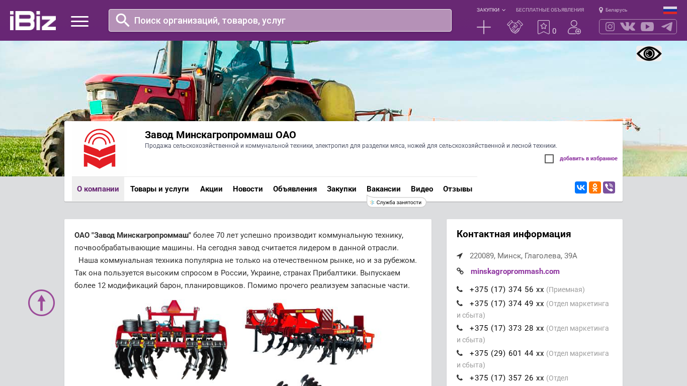
Task: Select the Беларусь region link
Action: [x=616, y=10]
